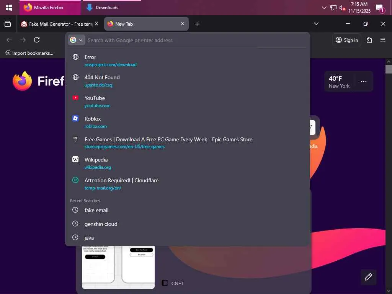
Task: Search recent query genshin cloud
Action: pos(188,224)
